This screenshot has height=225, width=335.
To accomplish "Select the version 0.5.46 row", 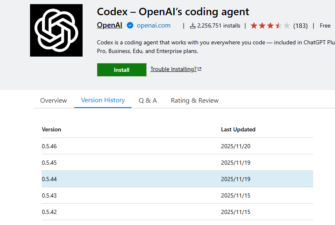I will tap(177, 146).
